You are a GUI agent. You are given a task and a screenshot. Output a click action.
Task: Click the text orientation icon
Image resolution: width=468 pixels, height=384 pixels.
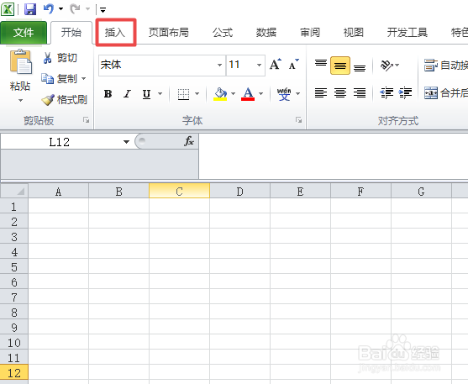[x=386, y=65]
